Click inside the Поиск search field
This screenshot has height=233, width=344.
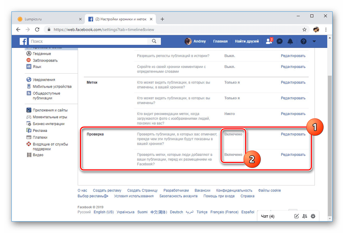coord(89,41)
